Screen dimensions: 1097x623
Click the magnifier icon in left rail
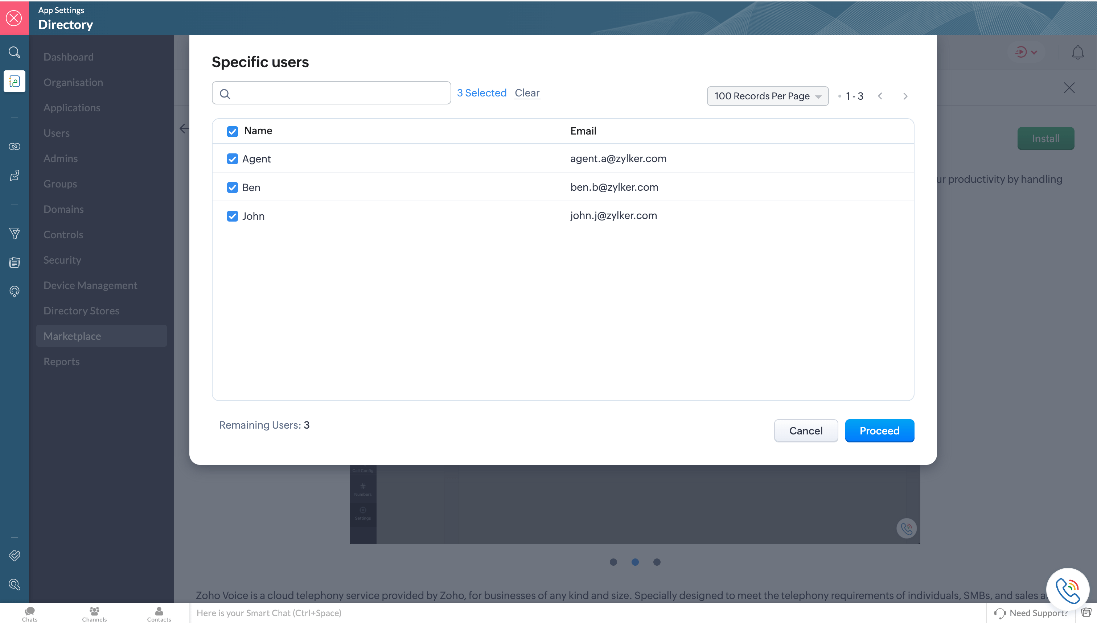pyautogui.click(x=14, y=52)
